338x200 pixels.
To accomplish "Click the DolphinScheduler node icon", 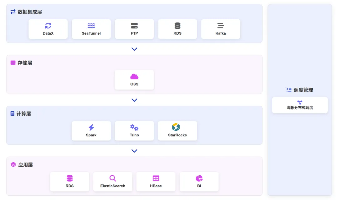I will [300, 102].
